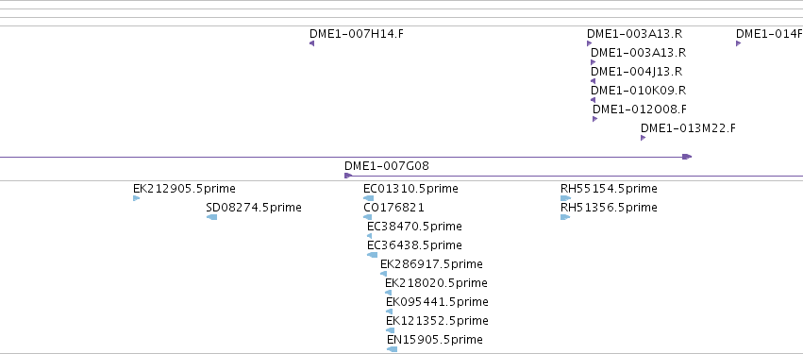The image size is (803, 354).
Task: Click the EC01310.5prime blue feature marker
Action: [368, 198]
